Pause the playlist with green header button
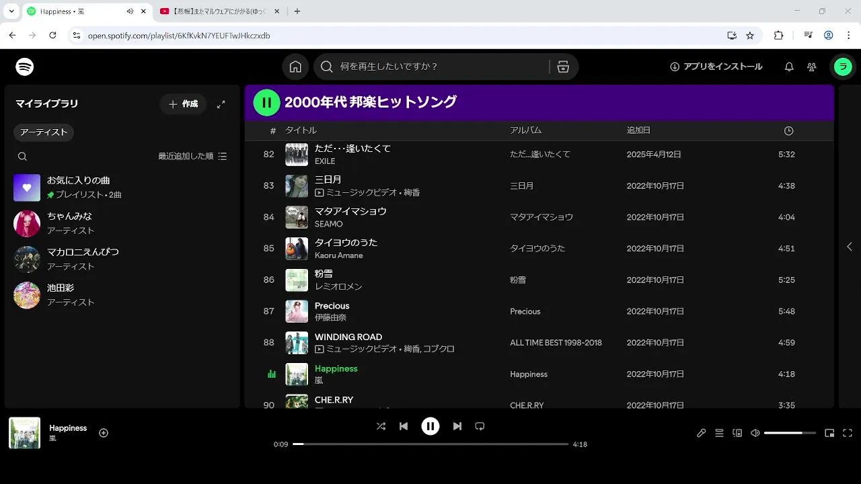This screenshot has height=484, width=861. [266, 102]
